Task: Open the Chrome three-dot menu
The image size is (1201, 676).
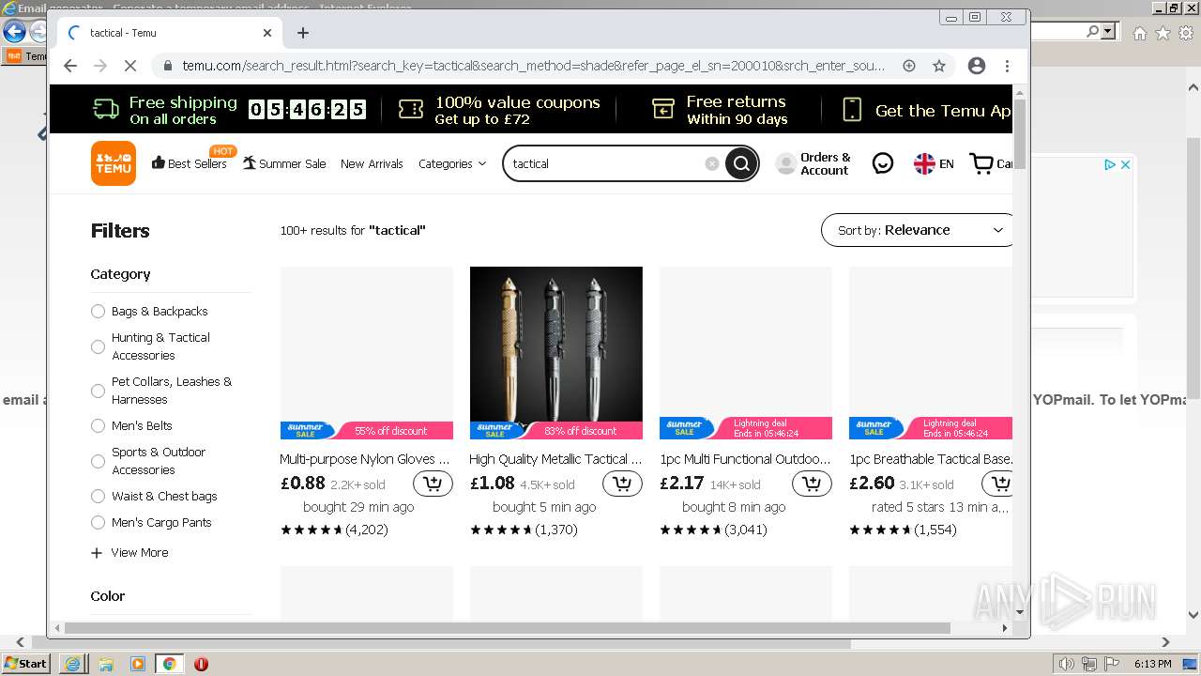Action: 1007,66
